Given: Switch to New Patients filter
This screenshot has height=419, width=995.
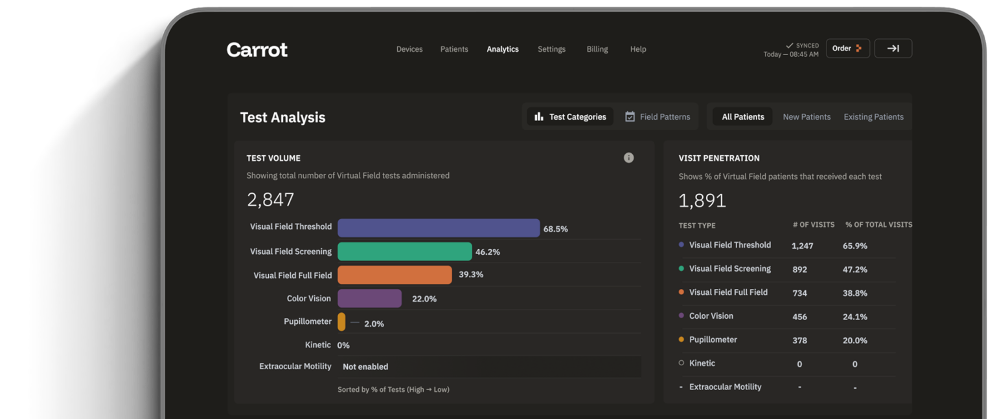Looking at the screenshot, I should 806,117.
